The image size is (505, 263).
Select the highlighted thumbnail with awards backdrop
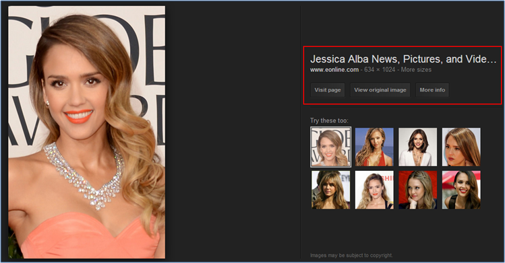click(x=331, y=147)
